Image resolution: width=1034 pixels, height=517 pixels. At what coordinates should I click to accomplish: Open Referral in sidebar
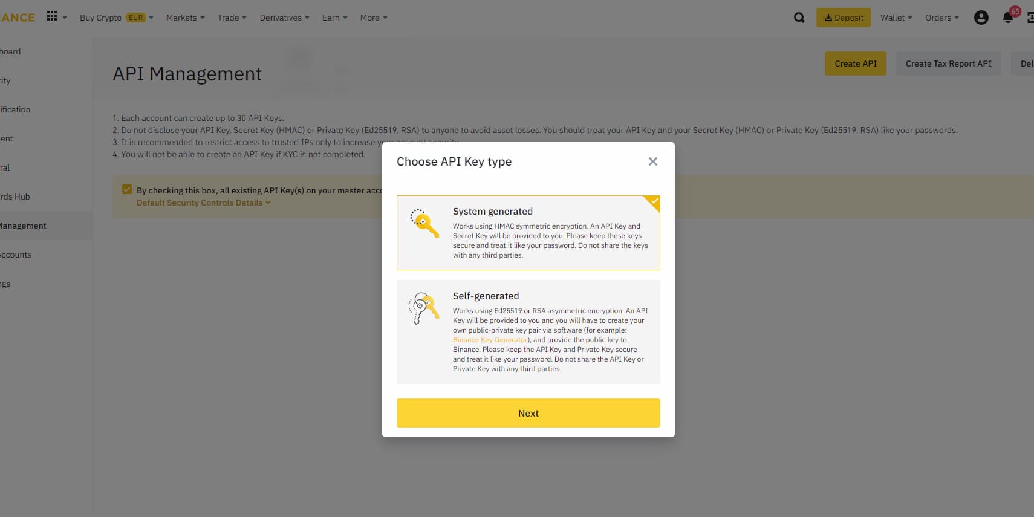pos(46,167)
